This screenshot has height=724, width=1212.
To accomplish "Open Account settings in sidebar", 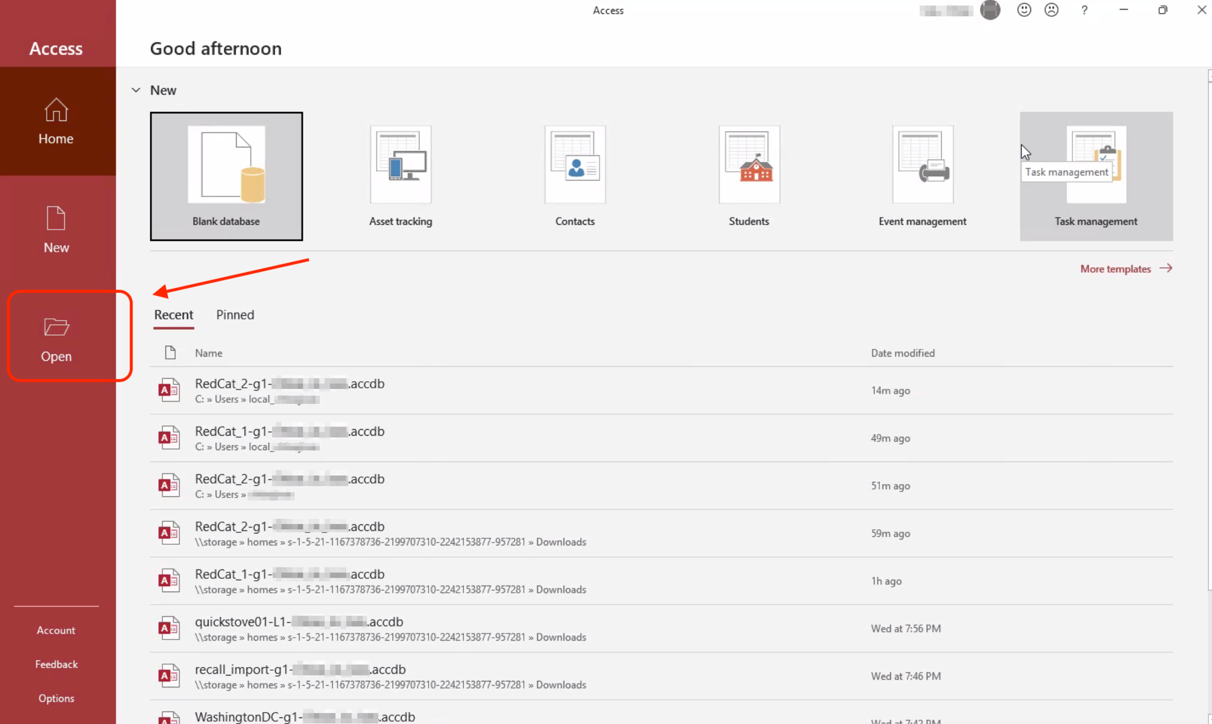I will coord(56,630).
